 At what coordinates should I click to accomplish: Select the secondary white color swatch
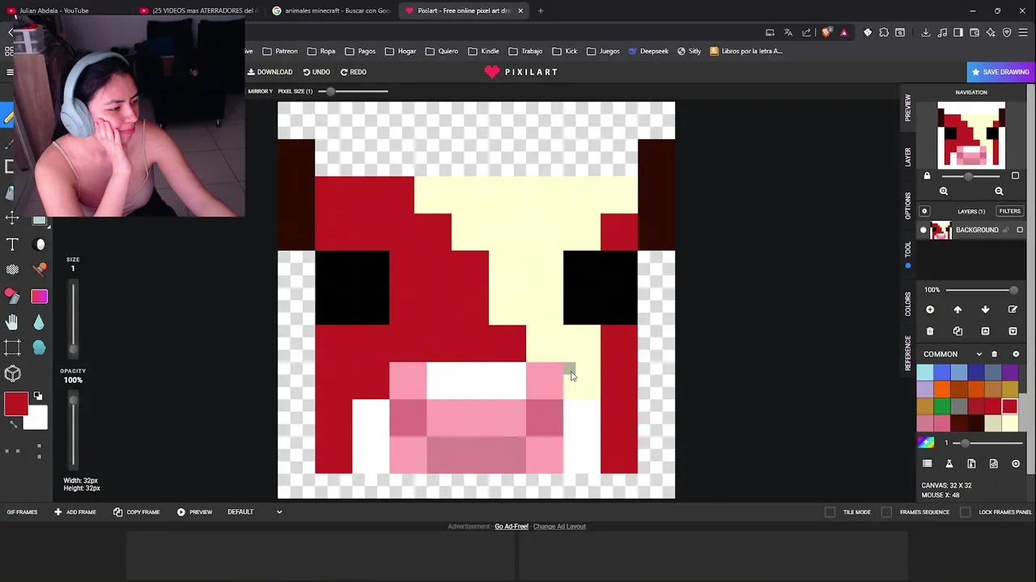(36, 418)
